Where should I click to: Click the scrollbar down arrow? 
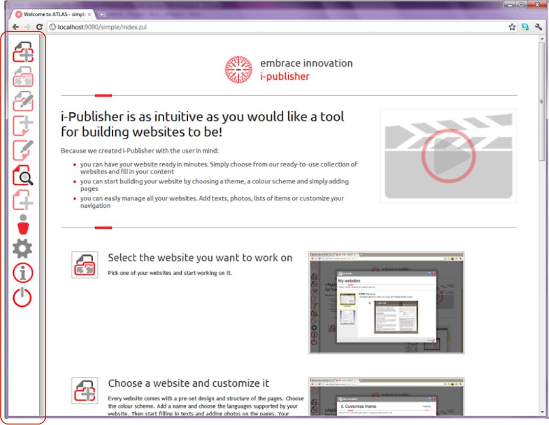(x=542, y=412)
